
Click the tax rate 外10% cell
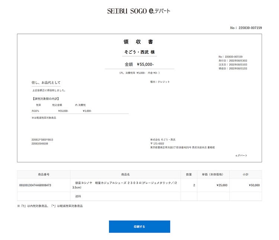coord(35,111)
